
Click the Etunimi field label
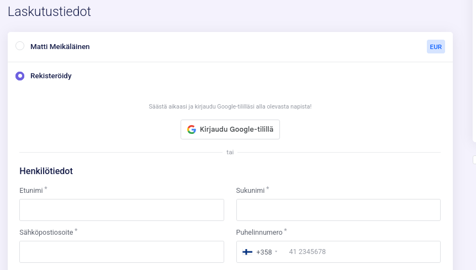pyautogui.click(x=31, y=190)
